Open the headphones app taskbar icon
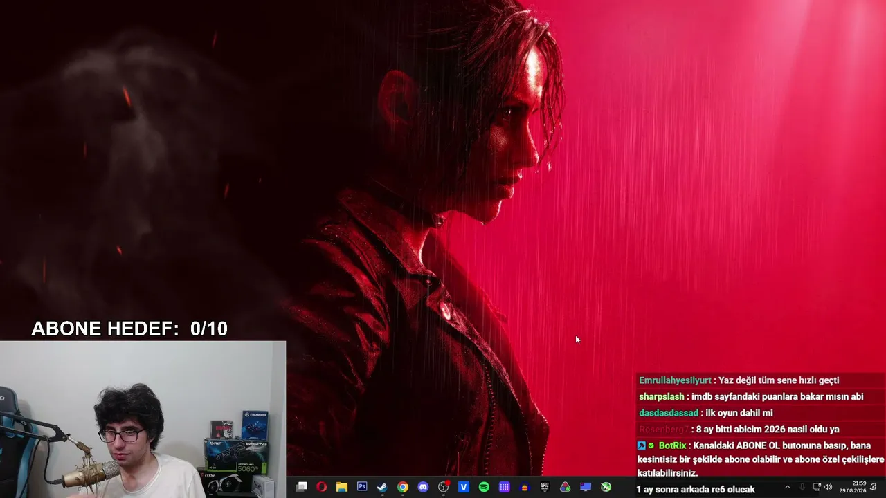Screen dimensions: 886x498 (525, 487)
